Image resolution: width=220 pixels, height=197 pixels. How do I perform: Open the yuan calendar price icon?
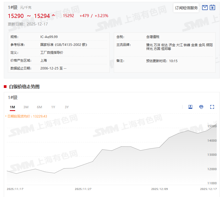(x=212, y=8)
